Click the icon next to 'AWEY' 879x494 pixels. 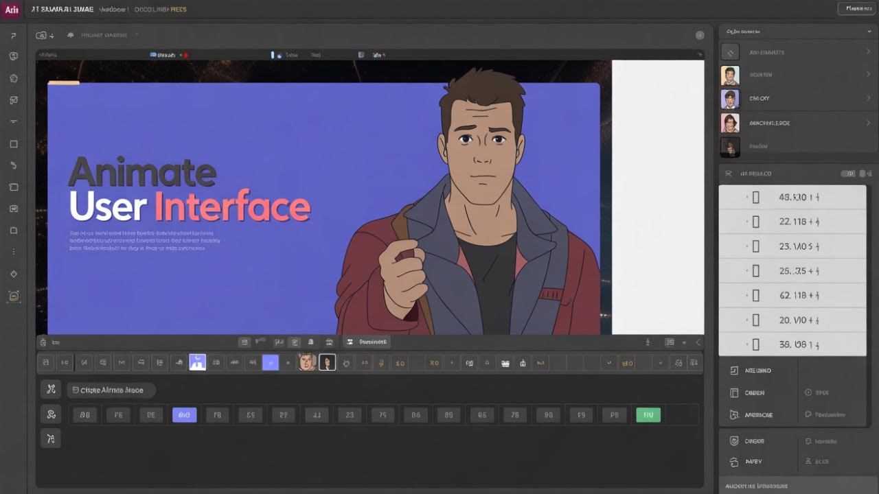pos(733,462)
